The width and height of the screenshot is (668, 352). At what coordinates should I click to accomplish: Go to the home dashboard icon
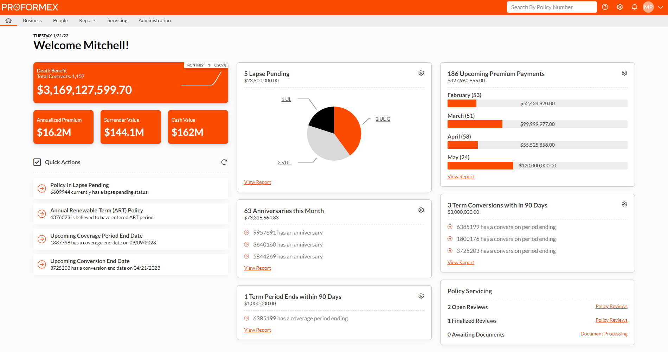8,20
